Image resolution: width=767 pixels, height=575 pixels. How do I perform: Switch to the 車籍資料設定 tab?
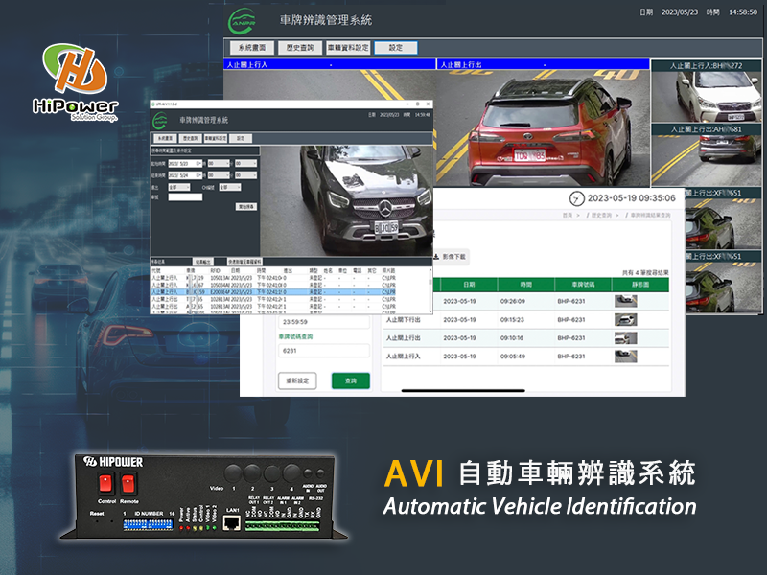pyautogui.click(x=348, y=46)
